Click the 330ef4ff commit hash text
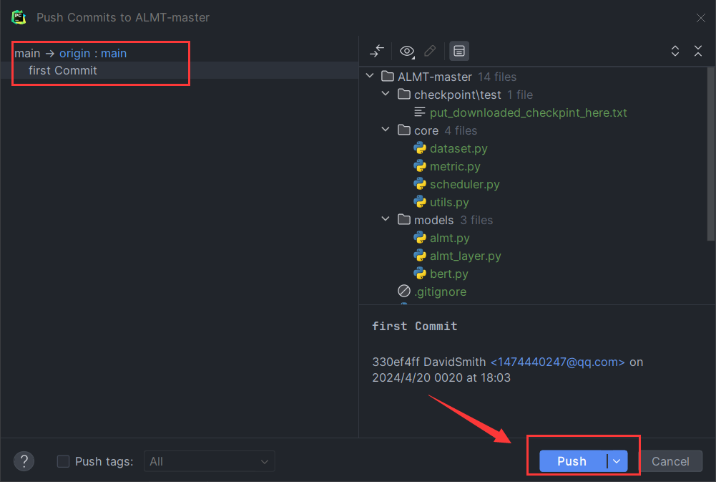Screen dimensions: 716x482 tap(396, 362)
